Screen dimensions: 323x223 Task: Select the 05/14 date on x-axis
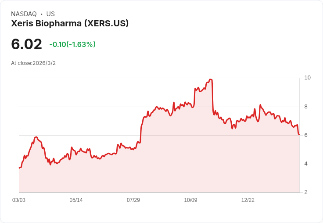point(76,200)
